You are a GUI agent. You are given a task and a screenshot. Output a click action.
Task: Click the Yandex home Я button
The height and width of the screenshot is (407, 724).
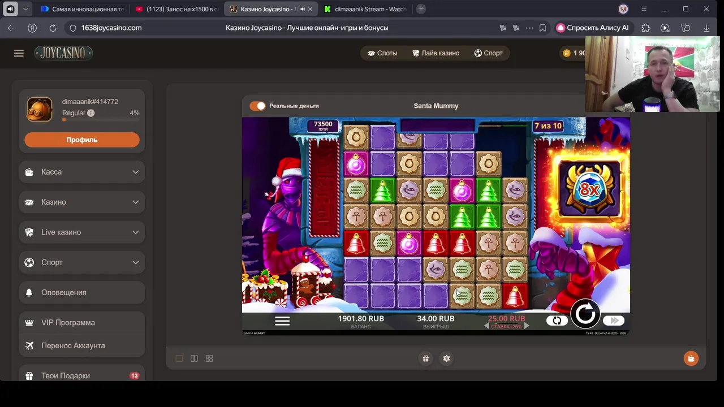[32, 28]
